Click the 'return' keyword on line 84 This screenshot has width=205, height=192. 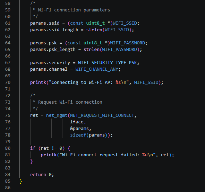pyautogui.click(x=38, y=175)
